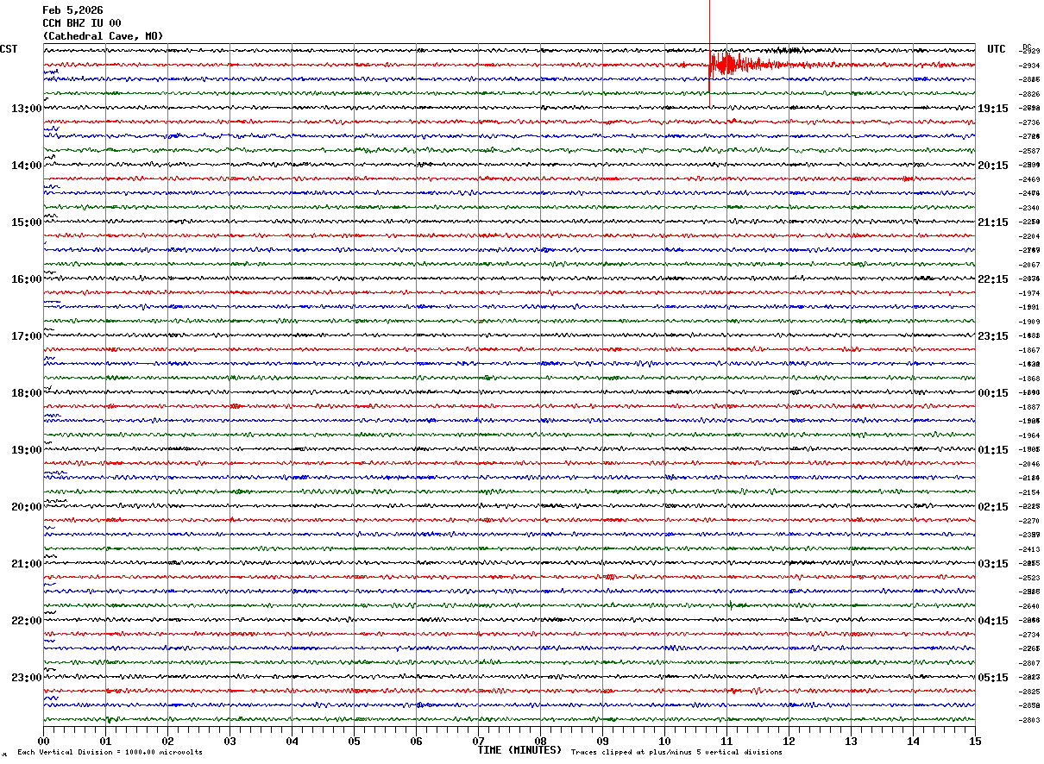Select the 14:00 CST time label
This screenshot has height=764, width=1044.
(x=27, y=166)
